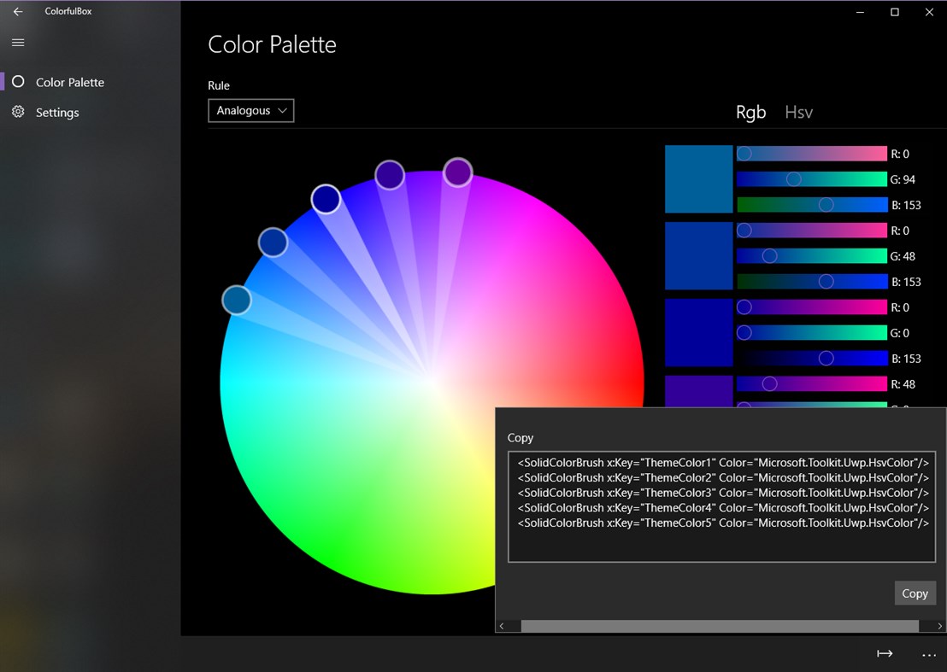Open the more options ellipsis menu
This screenshot has height=672, width=947.
[x=929, y=655]
